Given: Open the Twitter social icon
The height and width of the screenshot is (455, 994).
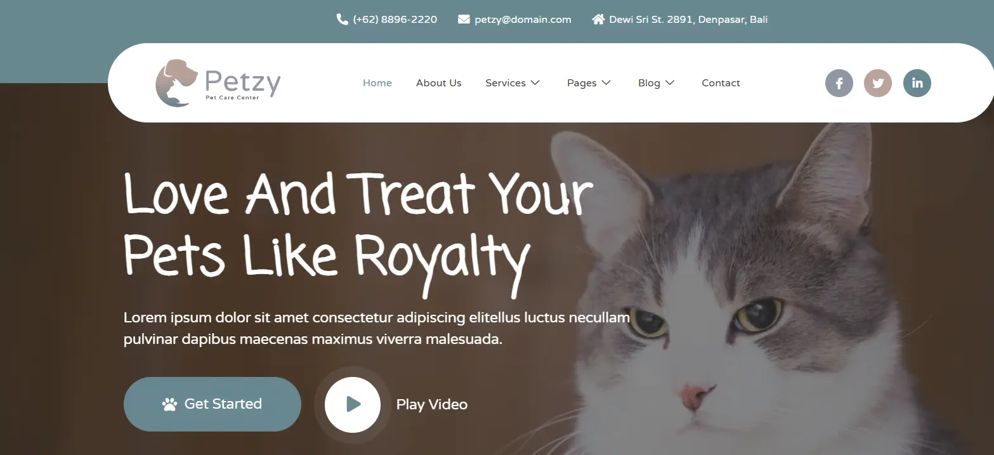Looking at the screenshot, I should click(878, 83).
